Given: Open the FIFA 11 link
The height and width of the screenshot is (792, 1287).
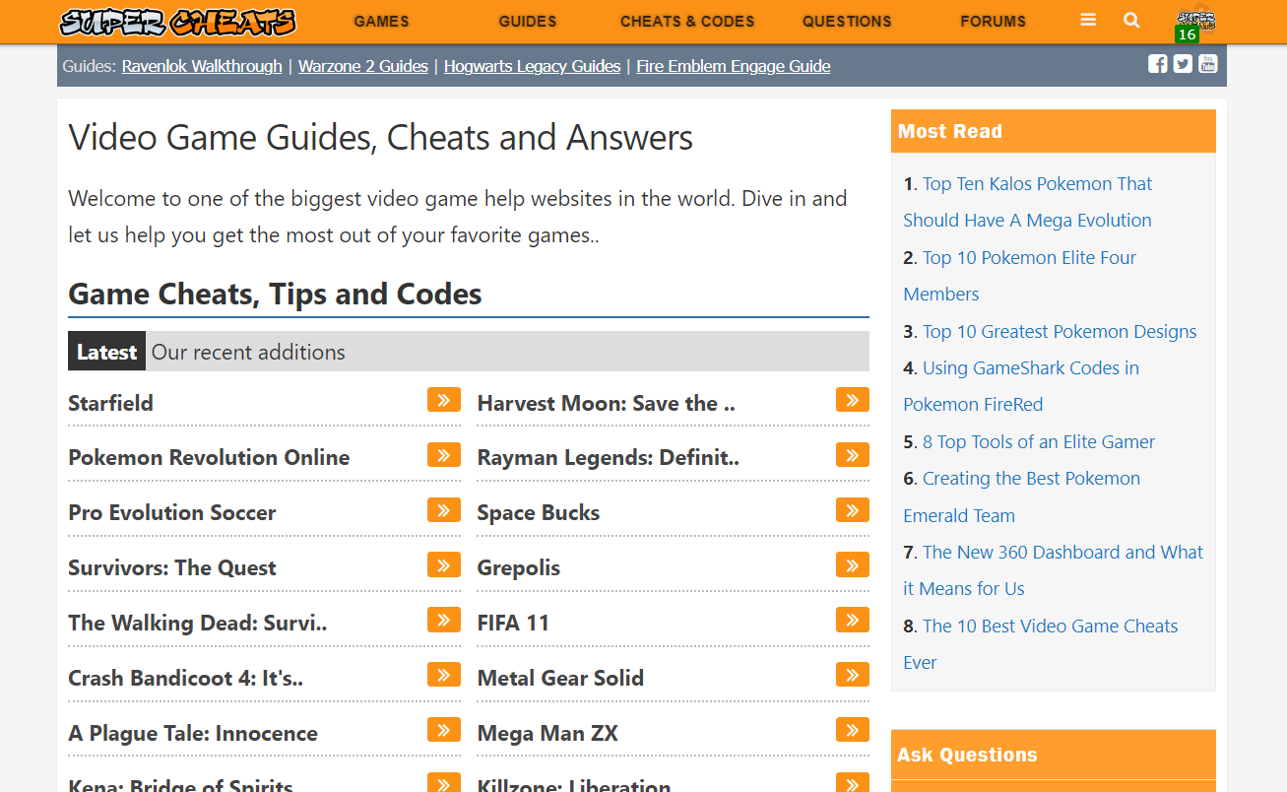Looking at the screenshot, I should pyautogui.click(x=513, y=624).
